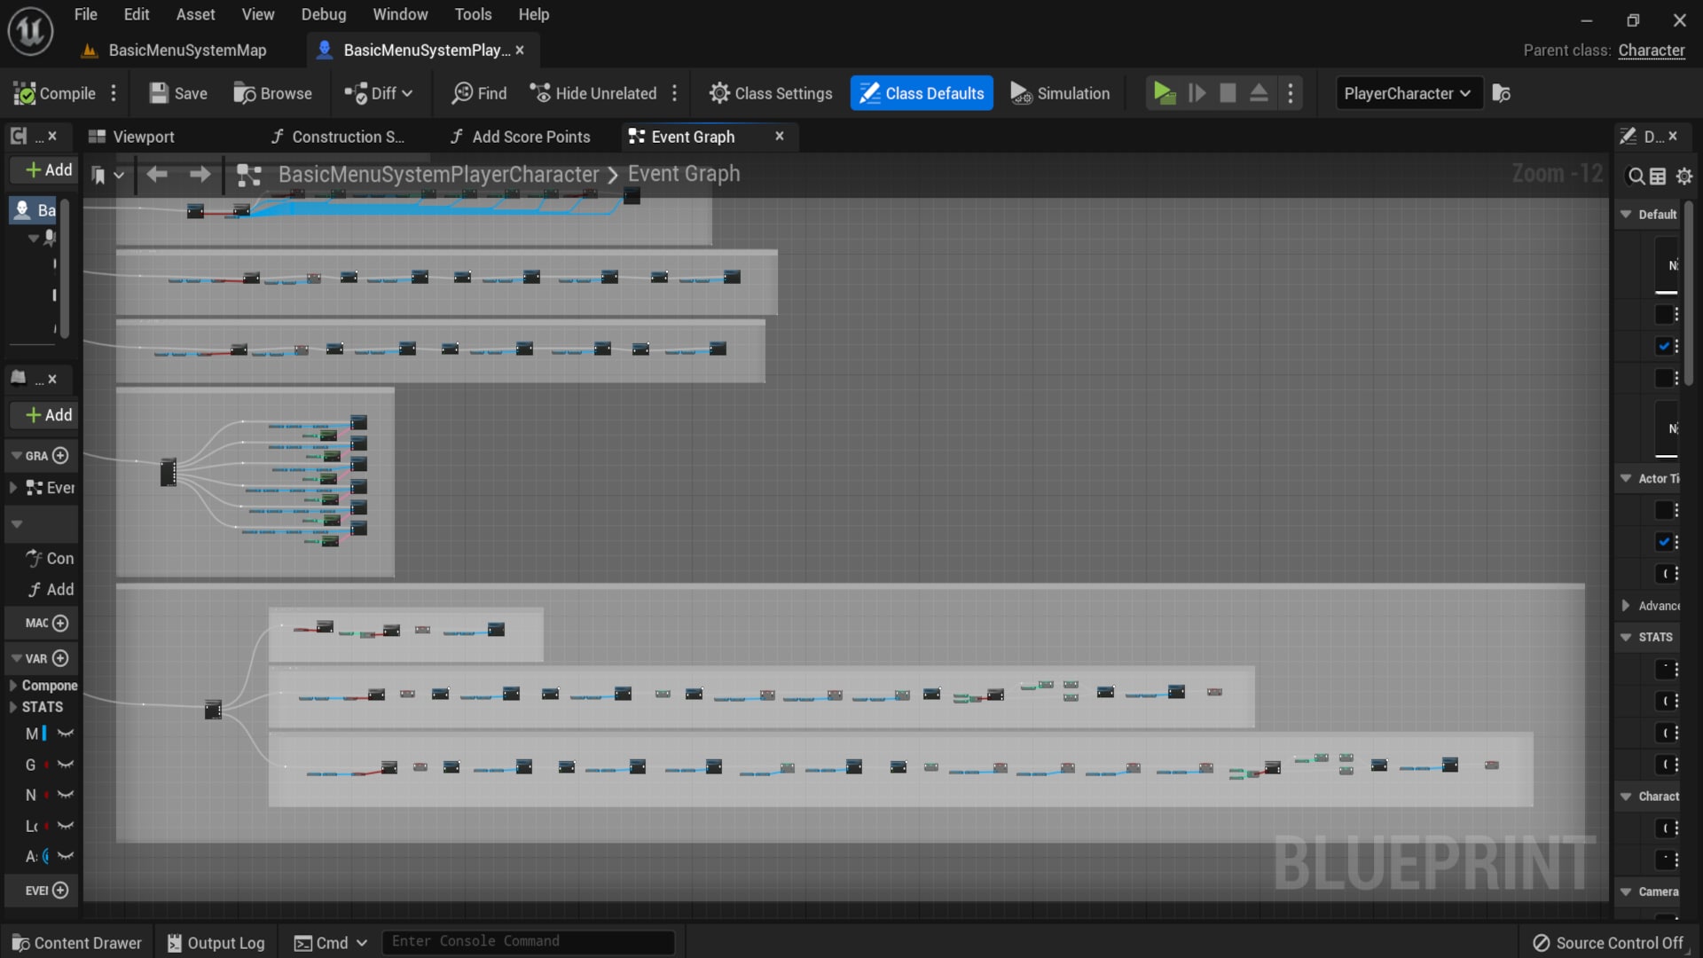The image size is (1703, 958).
Task: Open Class Settings
Action: coord(770,92)
